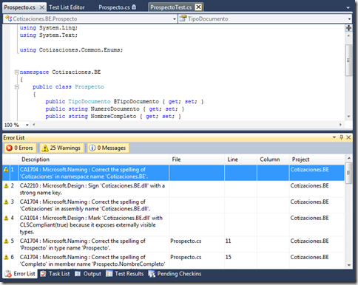Click the class icon beside Cotizaciones.BE.Prospecto
358x285 pixels.
tap(9, 18)
